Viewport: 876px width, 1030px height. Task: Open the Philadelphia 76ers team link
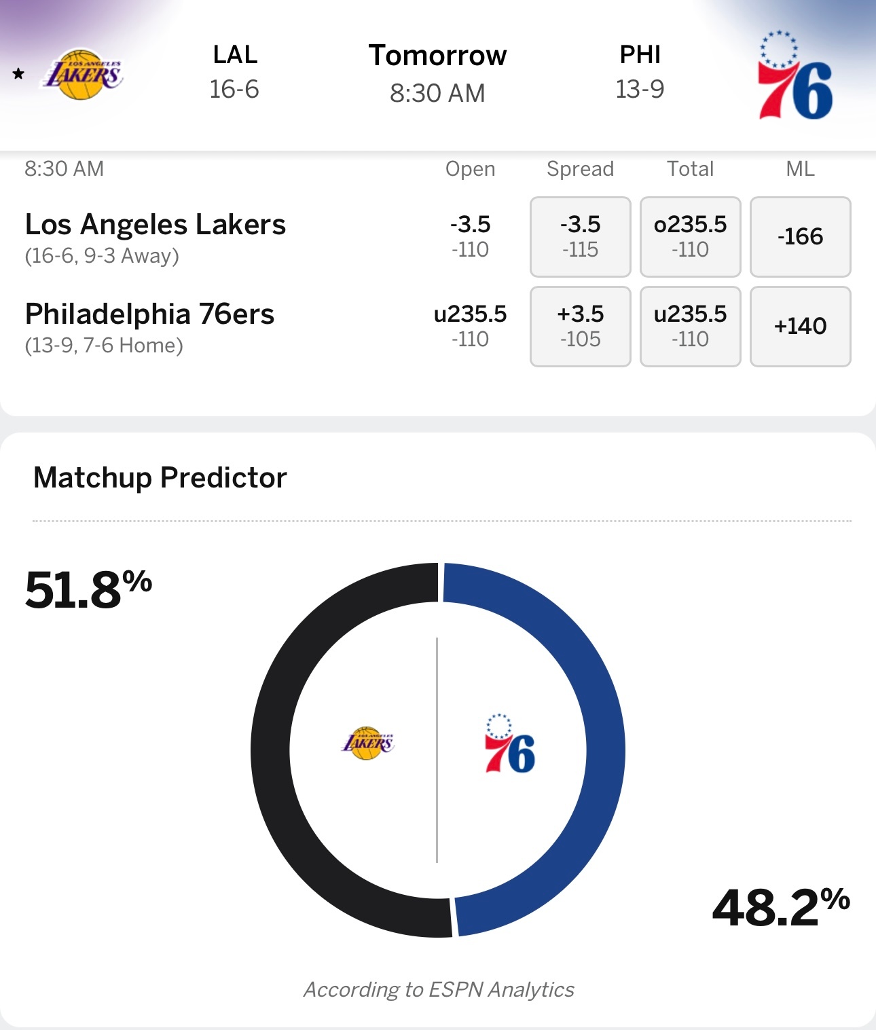[149, 314]
